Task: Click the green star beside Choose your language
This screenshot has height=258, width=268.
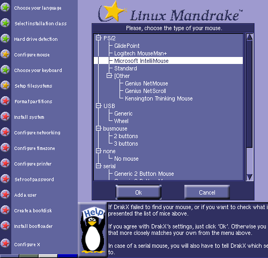Action: [x=5, y=8]
